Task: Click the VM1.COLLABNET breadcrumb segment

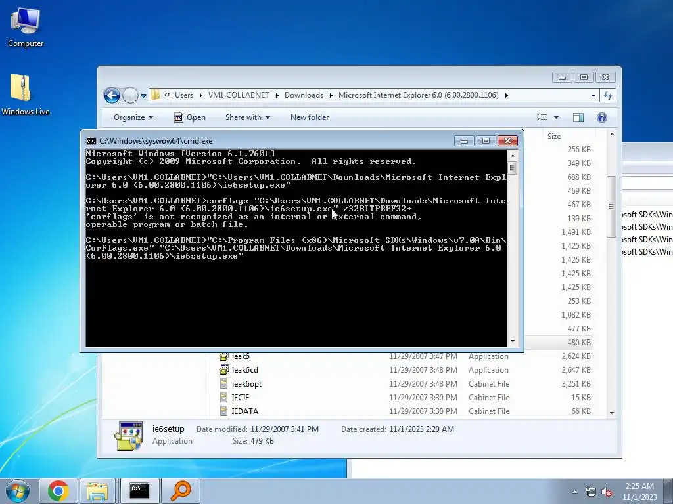Action: coord(239,95)
